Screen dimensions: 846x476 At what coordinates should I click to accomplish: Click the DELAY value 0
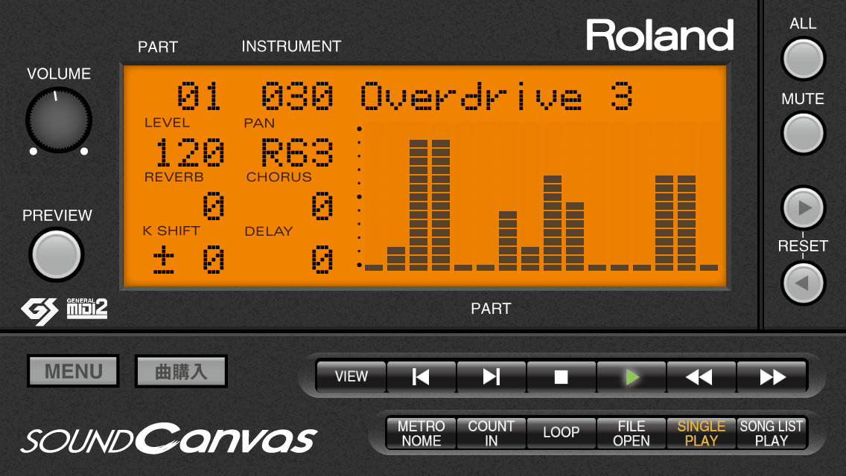(x=322, y=260)
